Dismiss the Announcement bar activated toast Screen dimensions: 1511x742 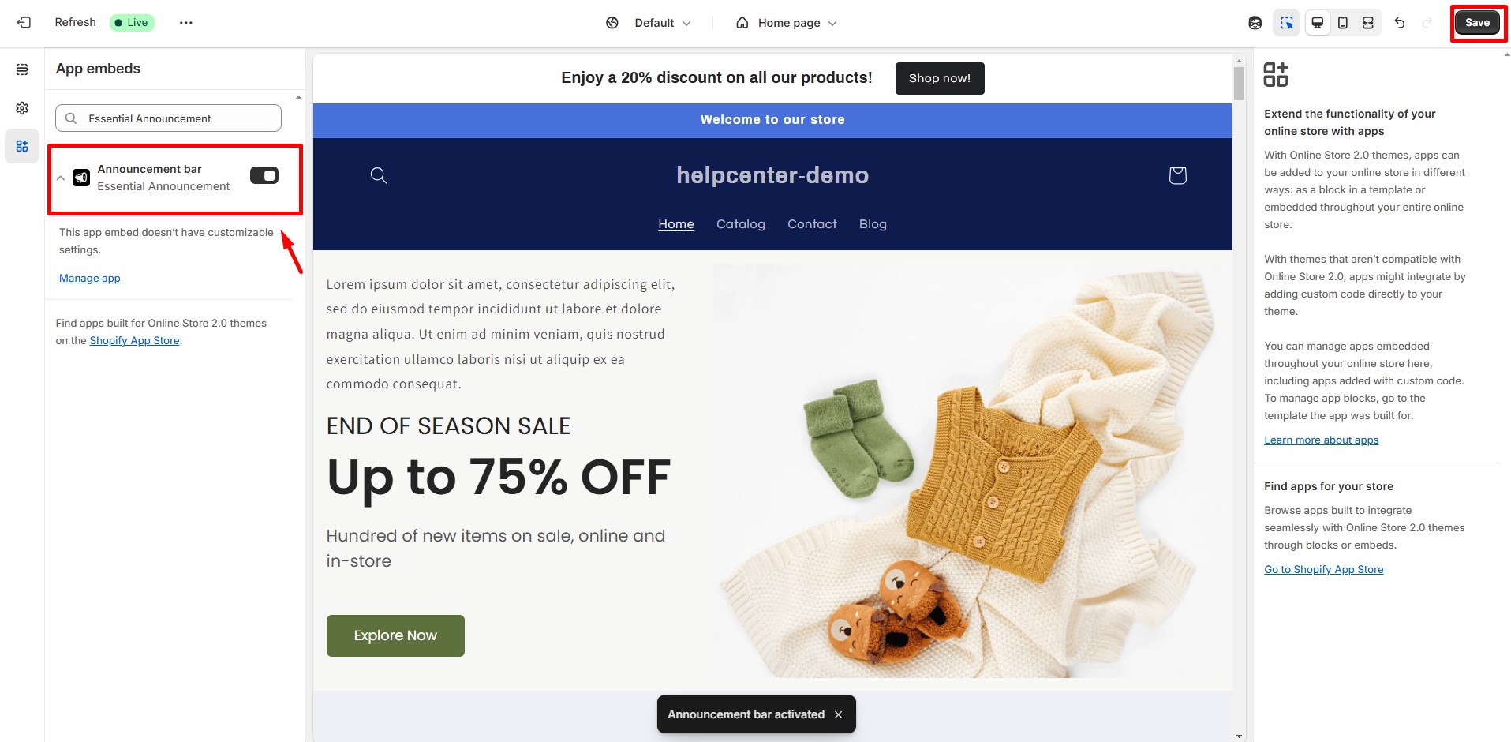tap(838, 714)
